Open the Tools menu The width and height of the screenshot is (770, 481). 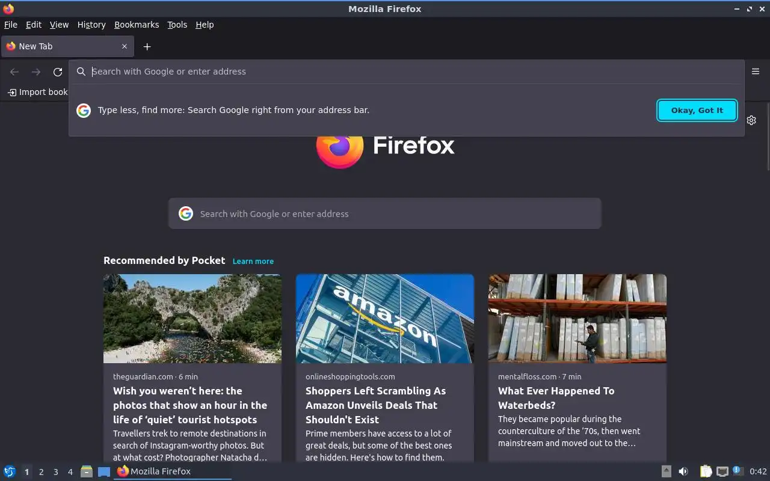tap(177, 25)
